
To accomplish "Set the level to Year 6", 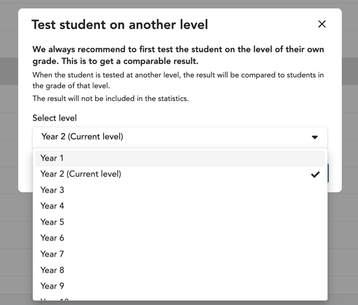I will [52, 238].
